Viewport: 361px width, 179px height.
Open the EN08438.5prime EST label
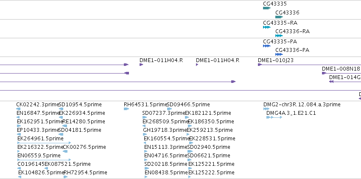tap(166, 173)
